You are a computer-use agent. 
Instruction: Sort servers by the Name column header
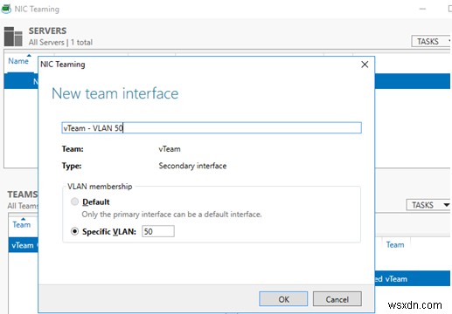click(18, 61)
